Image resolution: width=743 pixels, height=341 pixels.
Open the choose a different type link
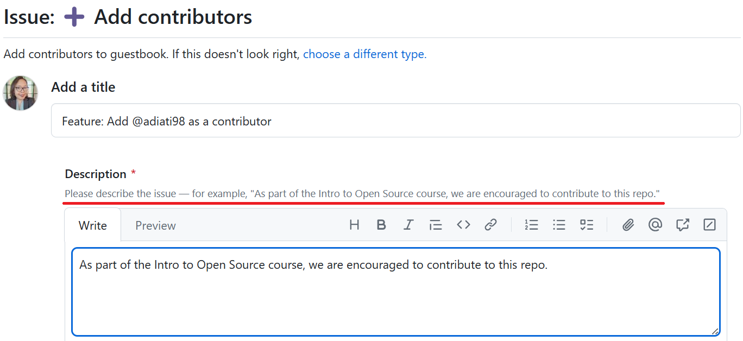coord(364,54)
